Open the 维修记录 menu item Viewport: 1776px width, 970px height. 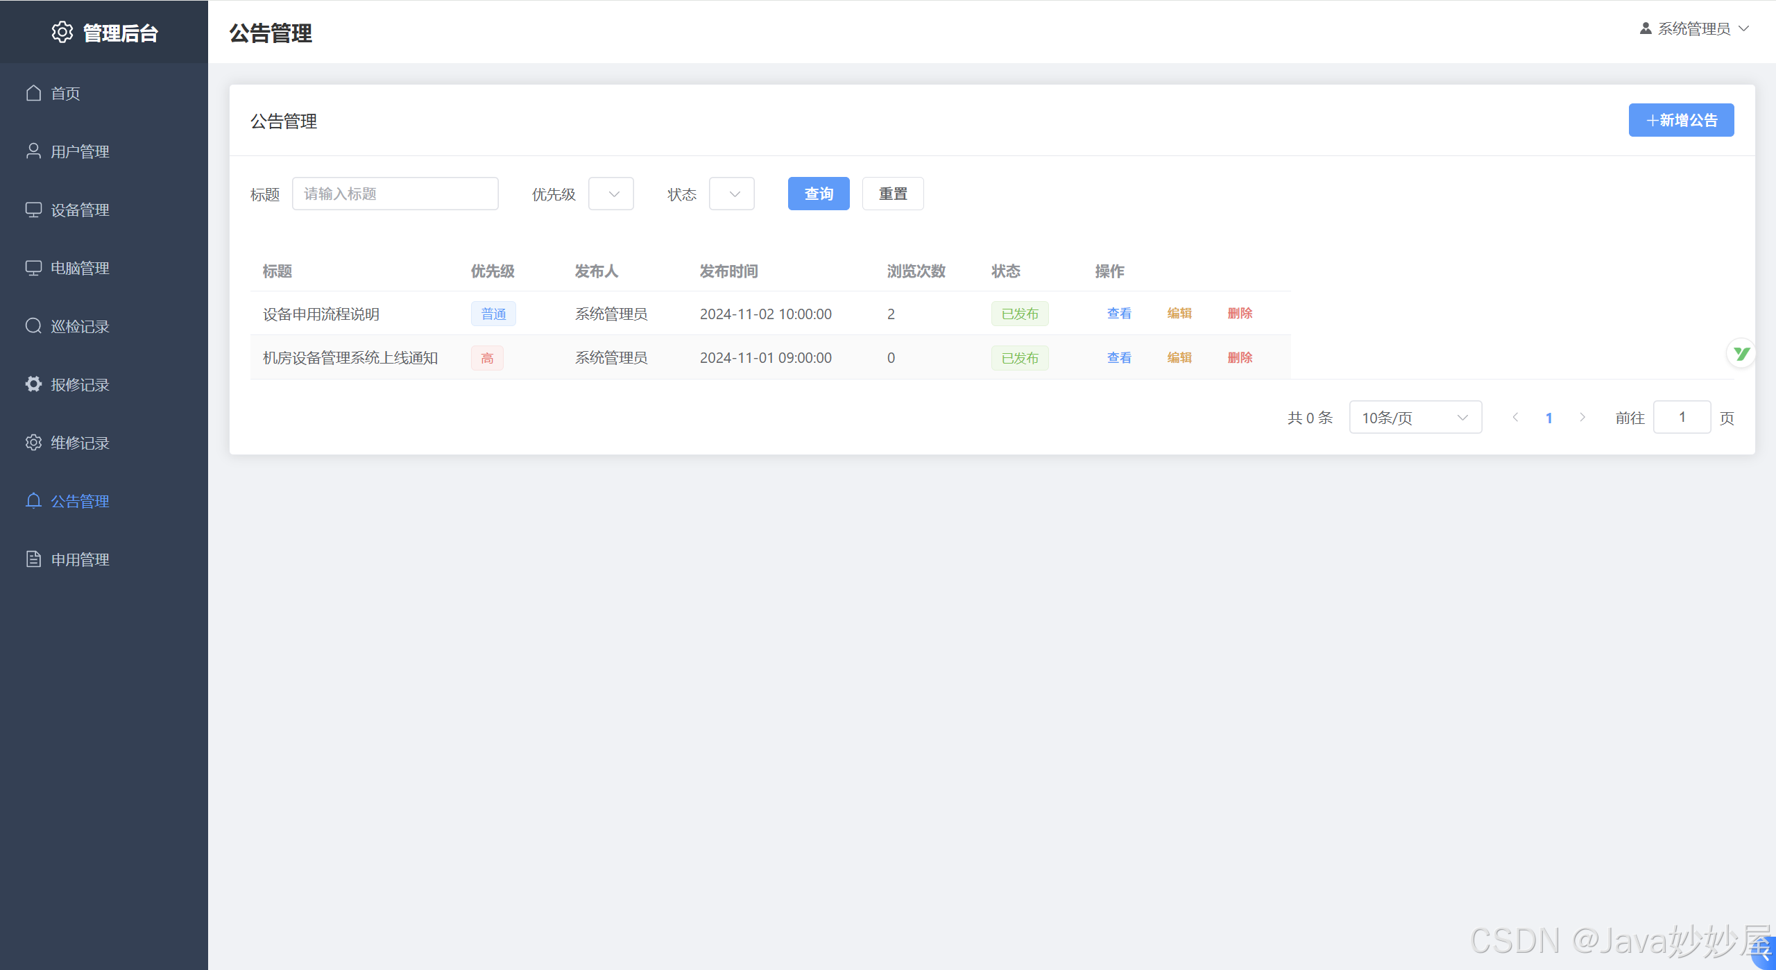point(104,443)
